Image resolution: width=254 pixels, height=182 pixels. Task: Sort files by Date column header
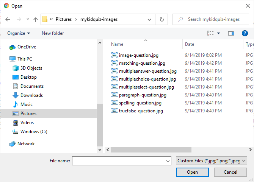coord(190,44)
